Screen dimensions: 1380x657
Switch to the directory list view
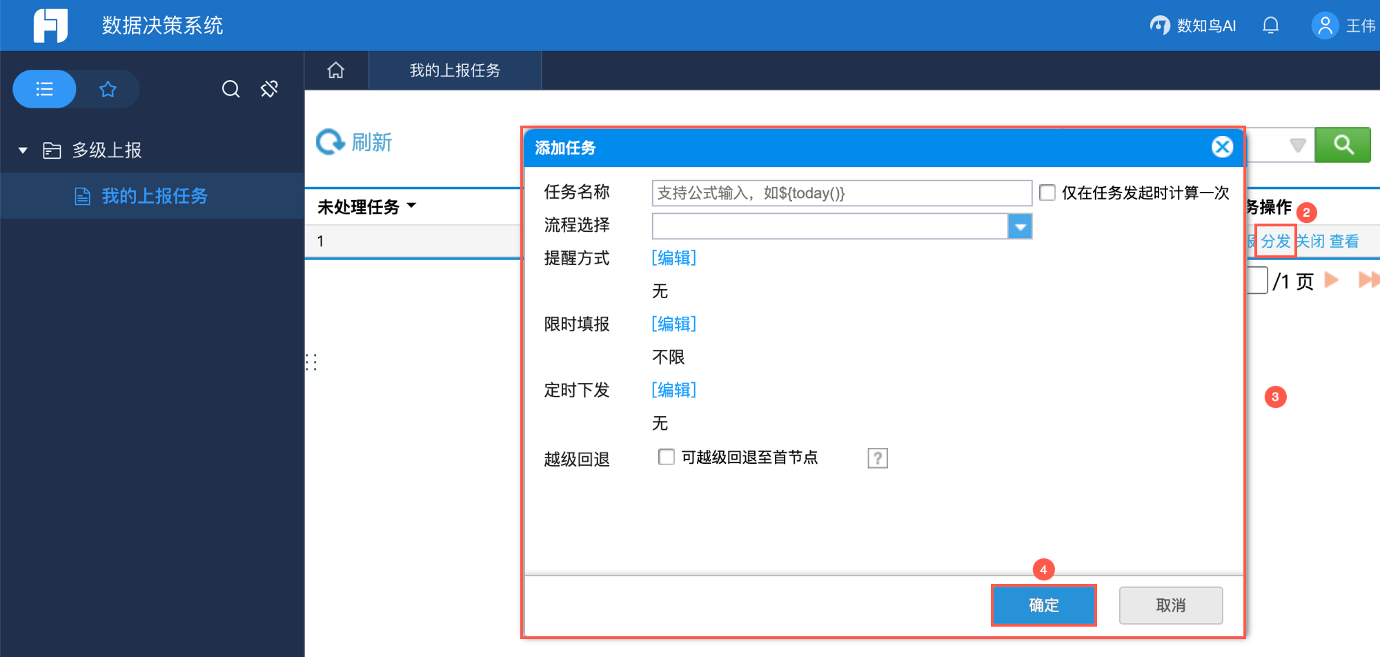(x=44, y=89)
